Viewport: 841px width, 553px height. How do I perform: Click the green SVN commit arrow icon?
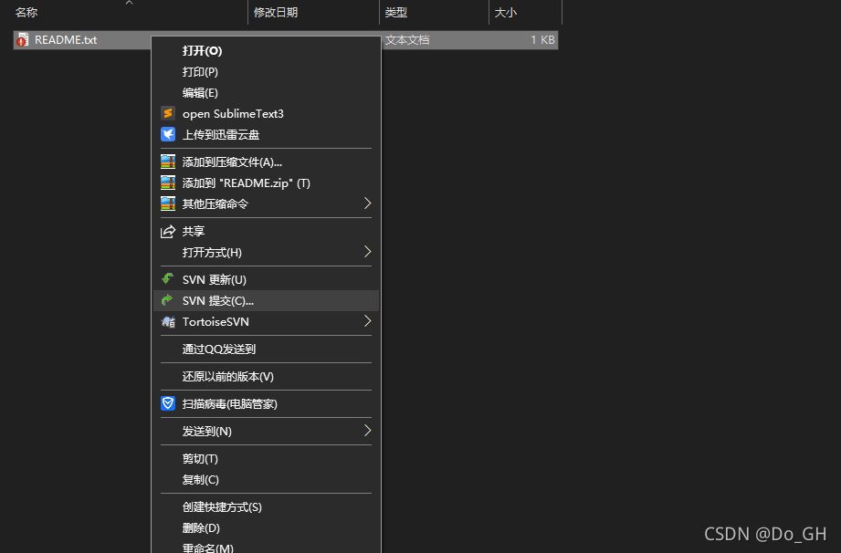coord(168,300)
